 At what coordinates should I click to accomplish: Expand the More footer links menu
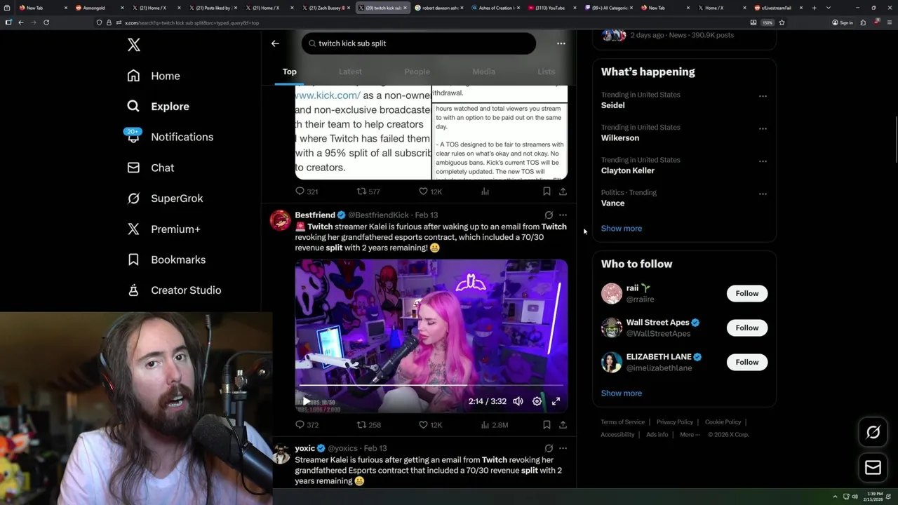point(690,435)
